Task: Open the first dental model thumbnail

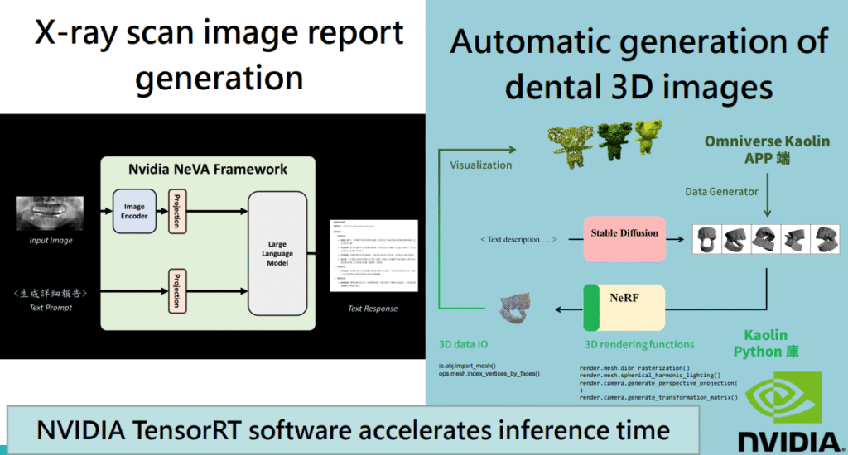Action: click(707, 239)
